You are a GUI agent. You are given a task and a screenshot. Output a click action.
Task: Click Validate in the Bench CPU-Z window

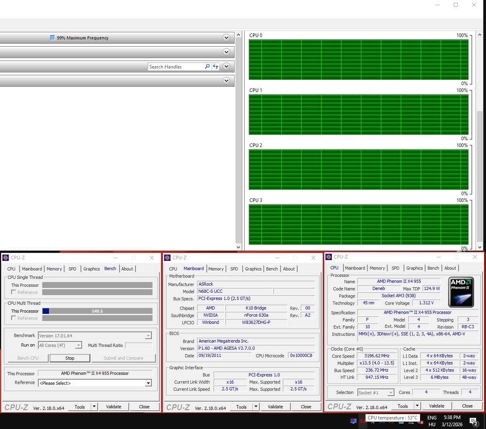(x=114, y=407)
